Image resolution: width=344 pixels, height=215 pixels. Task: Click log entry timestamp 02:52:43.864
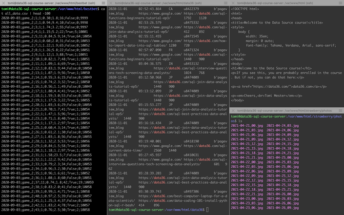[x=150, y=9]
